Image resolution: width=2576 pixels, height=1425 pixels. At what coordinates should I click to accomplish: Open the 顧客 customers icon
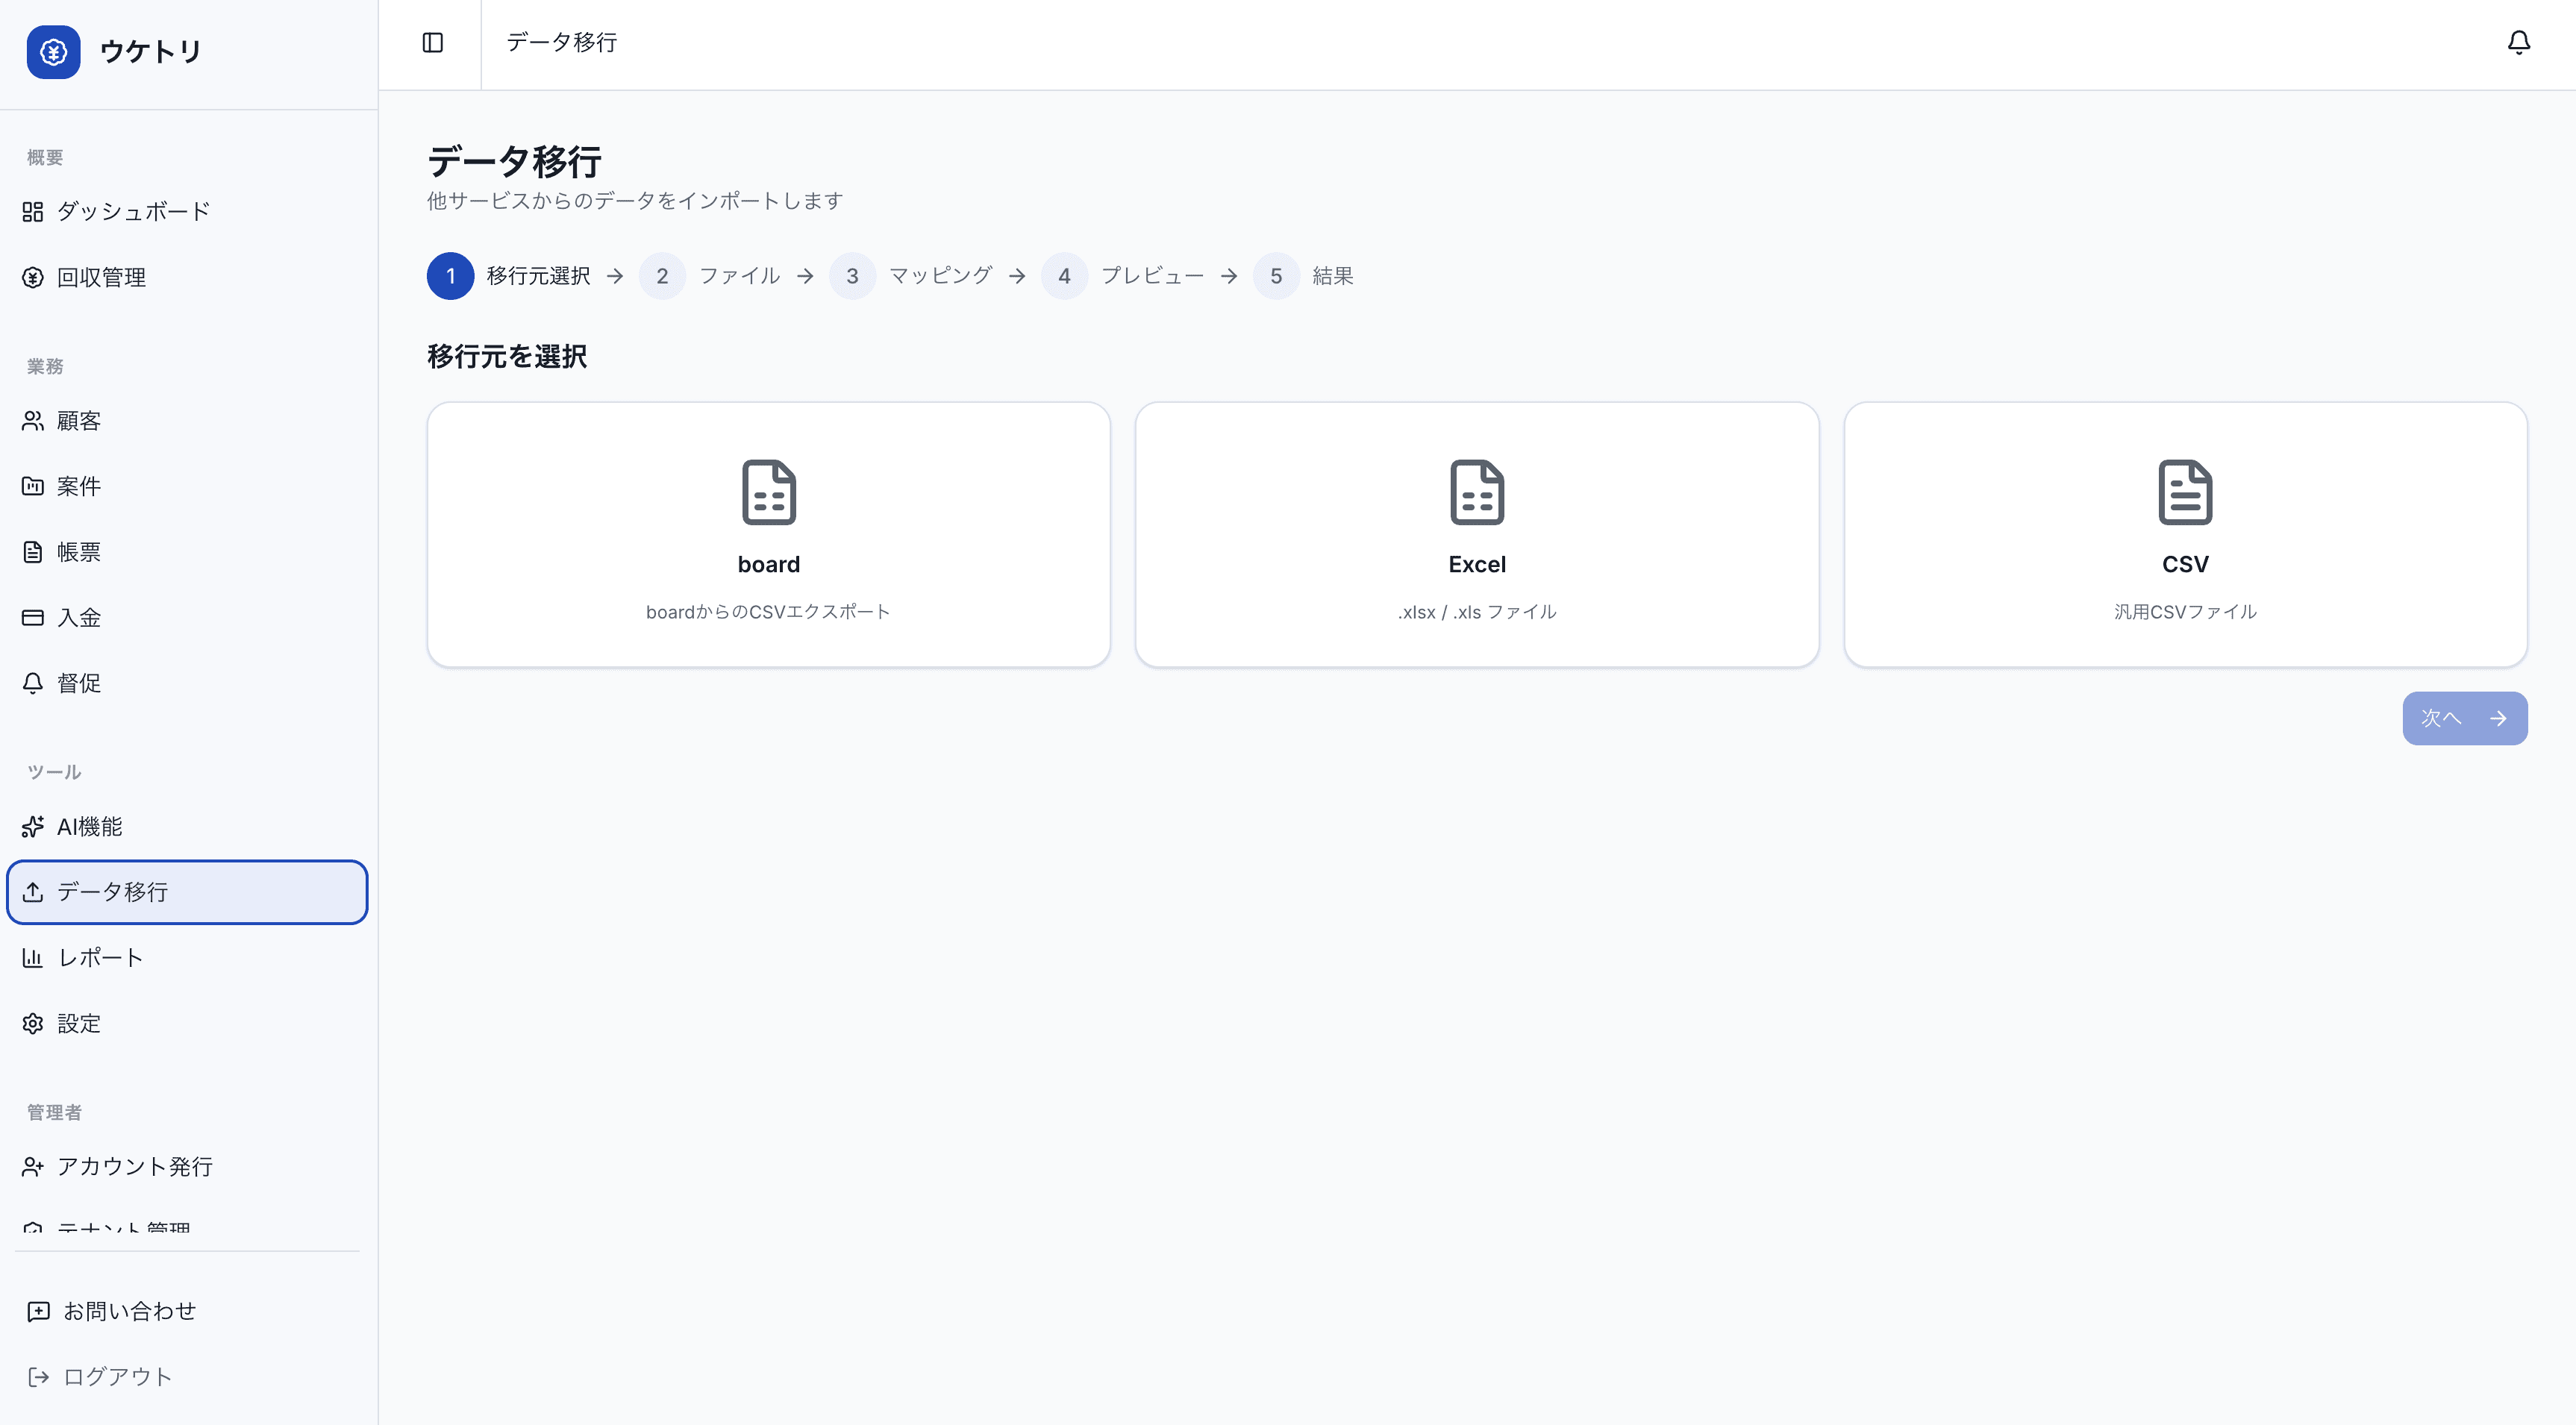(33, 421)
